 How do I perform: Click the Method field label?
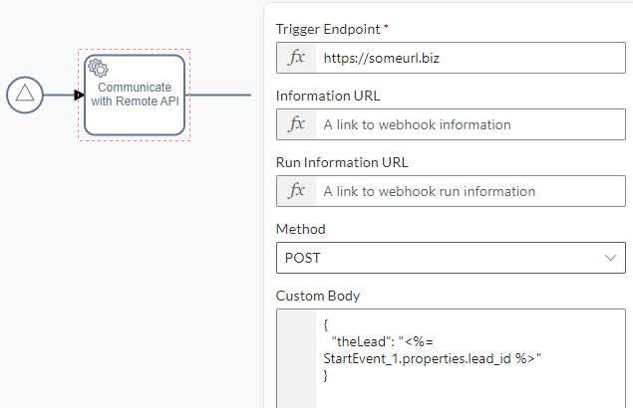click(301, 229)
